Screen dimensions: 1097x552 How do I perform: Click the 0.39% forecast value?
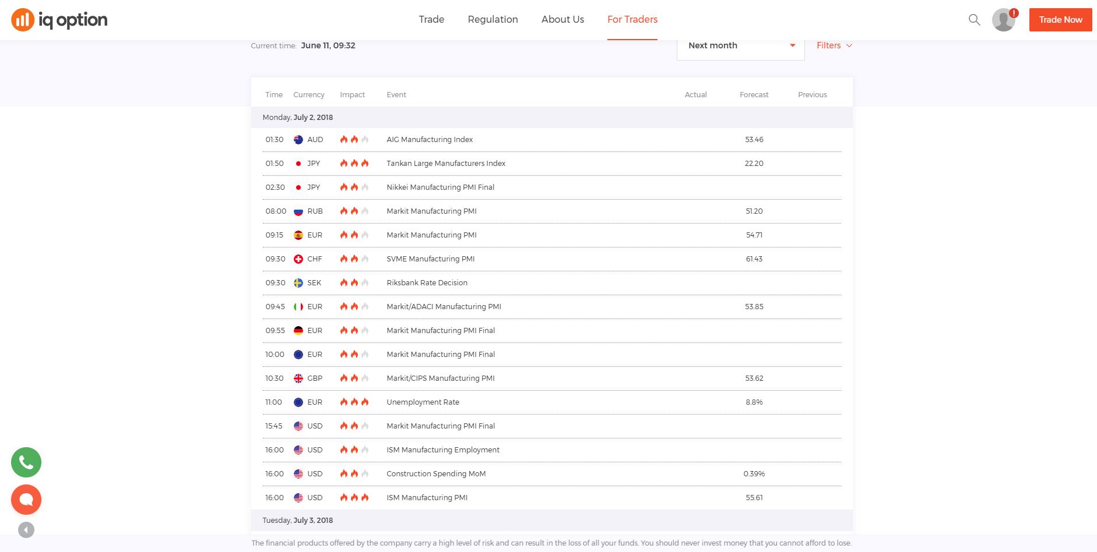(754, 474)
